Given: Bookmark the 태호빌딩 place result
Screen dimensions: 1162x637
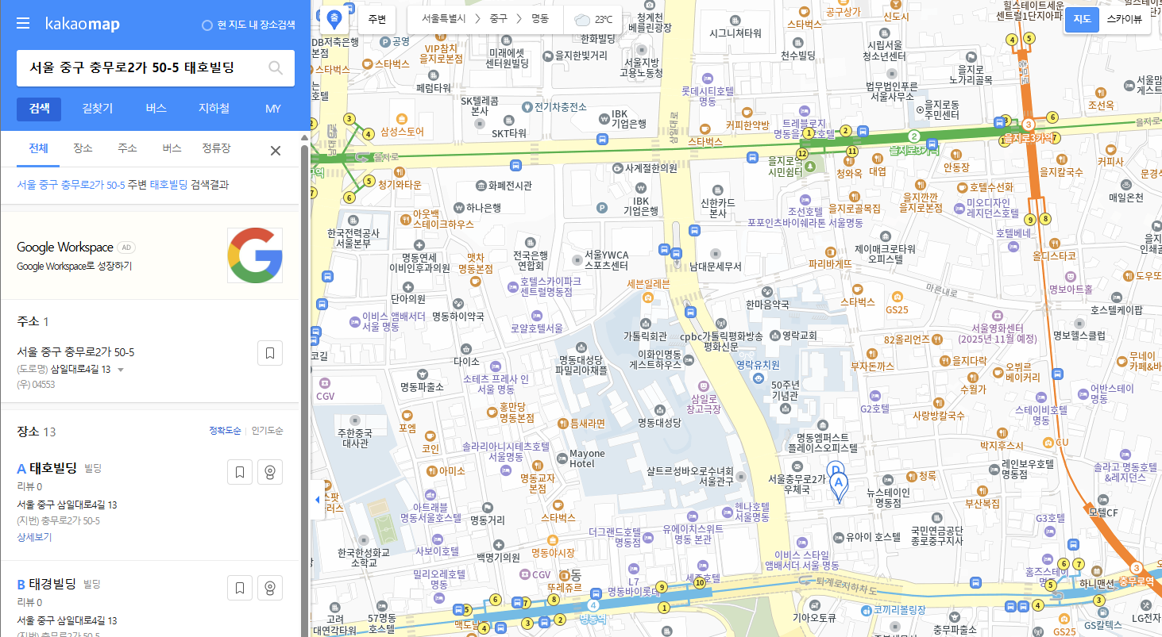Looking at the screenshot, I should pos(239,473).
